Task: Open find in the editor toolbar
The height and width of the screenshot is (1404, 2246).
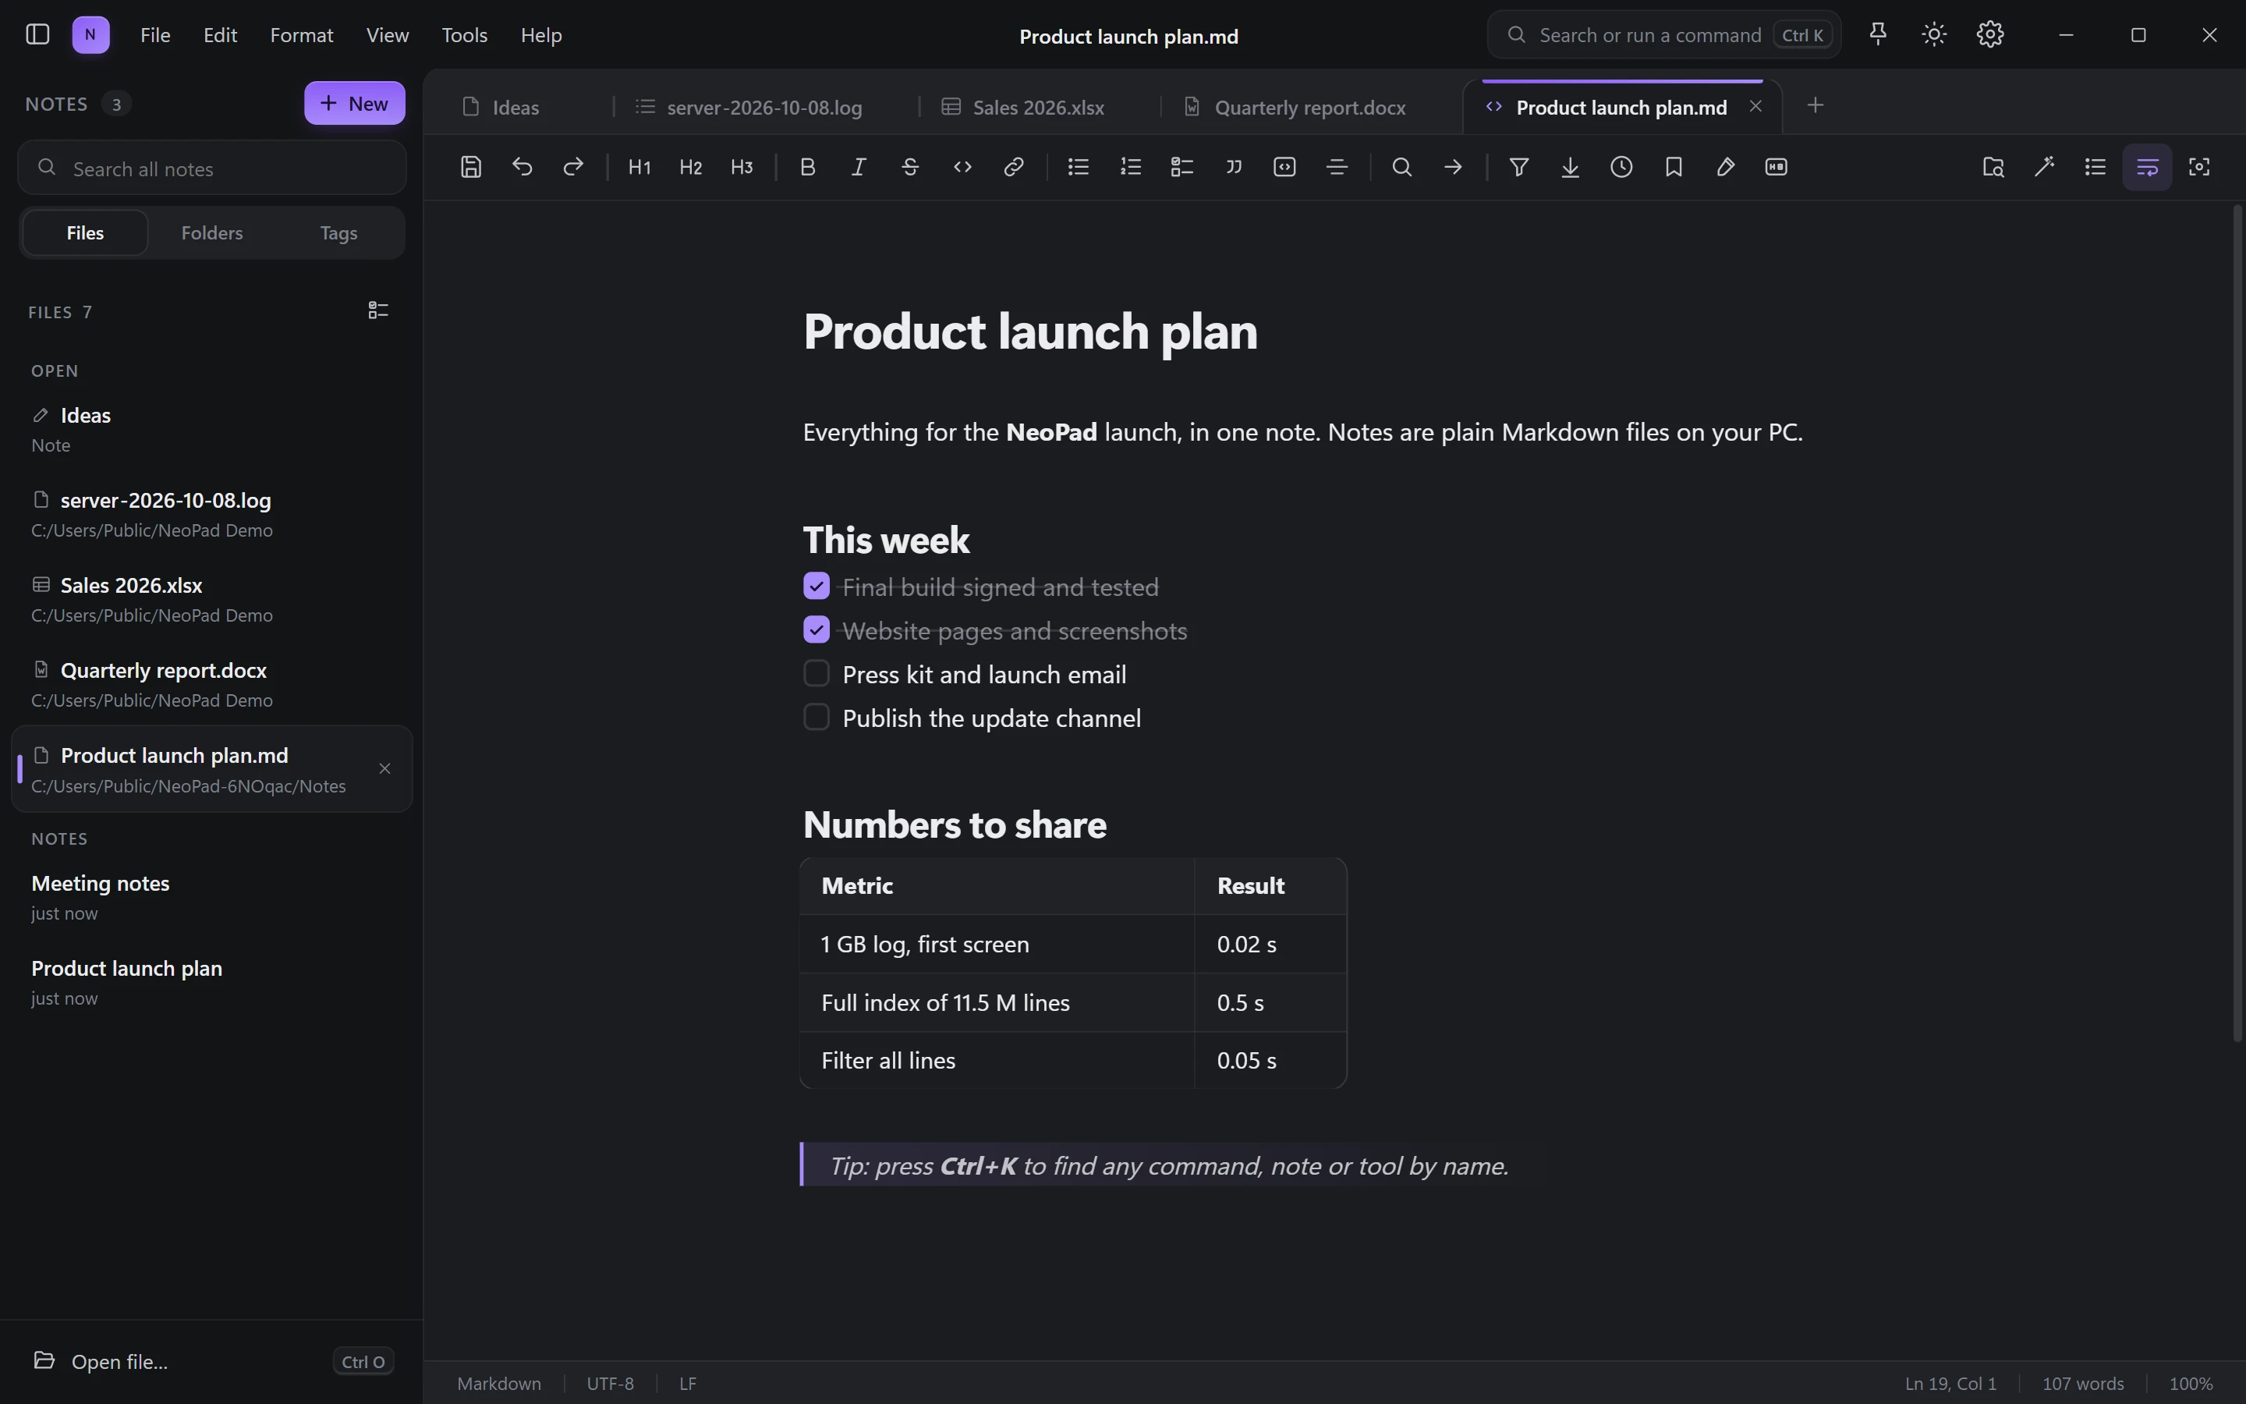Action: tap(1402, 167)
